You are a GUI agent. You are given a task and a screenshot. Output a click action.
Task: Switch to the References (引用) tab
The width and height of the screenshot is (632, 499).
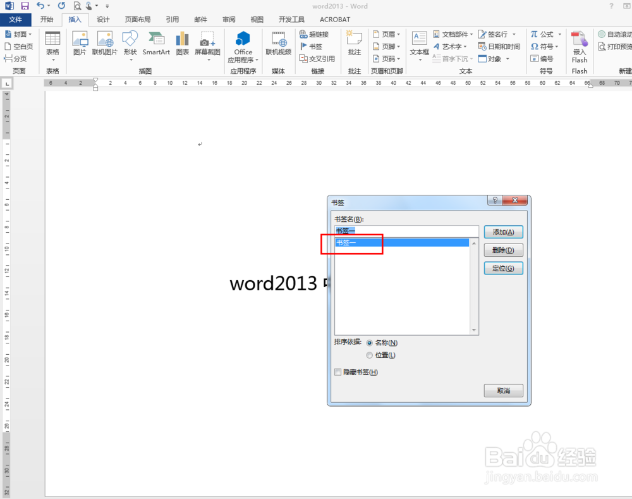click(x=173, y=20)
